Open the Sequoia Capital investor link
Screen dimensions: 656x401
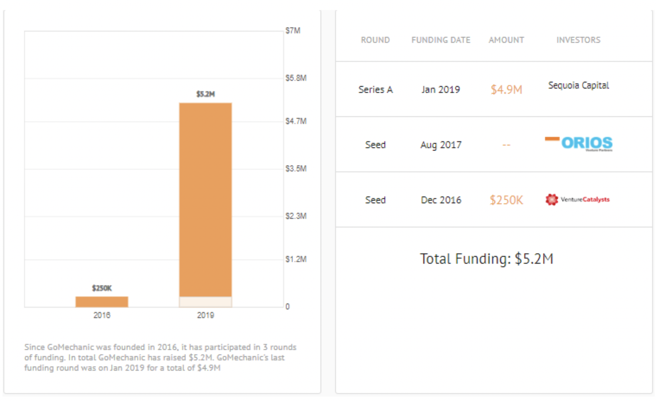[578, 85]
